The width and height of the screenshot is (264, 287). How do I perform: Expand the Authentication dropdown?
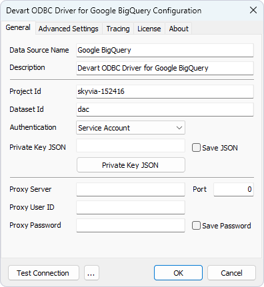[131, 128]
